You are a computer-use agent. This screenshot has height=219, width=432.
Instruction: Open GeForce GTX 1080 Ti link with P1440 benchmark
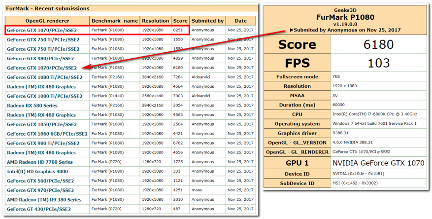(45, 96)
